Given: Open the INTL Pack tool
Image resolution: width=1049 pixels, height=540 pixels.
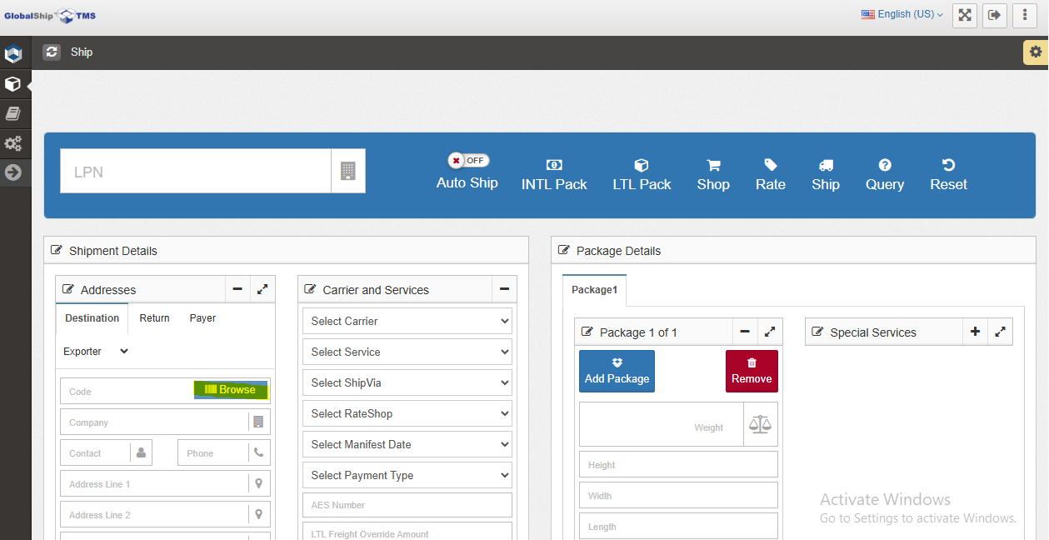Looking at the screenshot, I should pos(553,173).
